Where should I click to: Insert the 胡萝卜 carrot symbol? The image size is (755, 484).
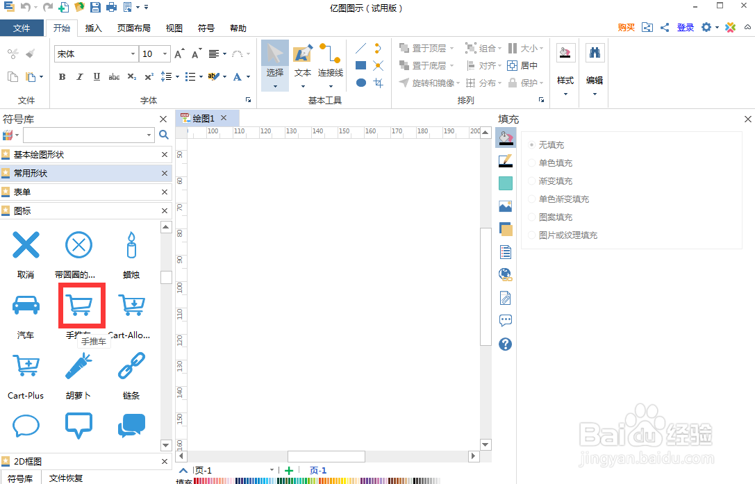click(78, 366)
